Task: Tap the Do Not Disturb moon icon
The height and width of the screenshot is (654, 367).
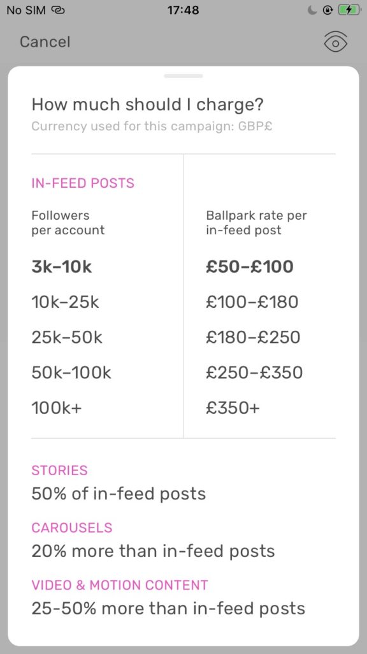Action: point(312,10)
